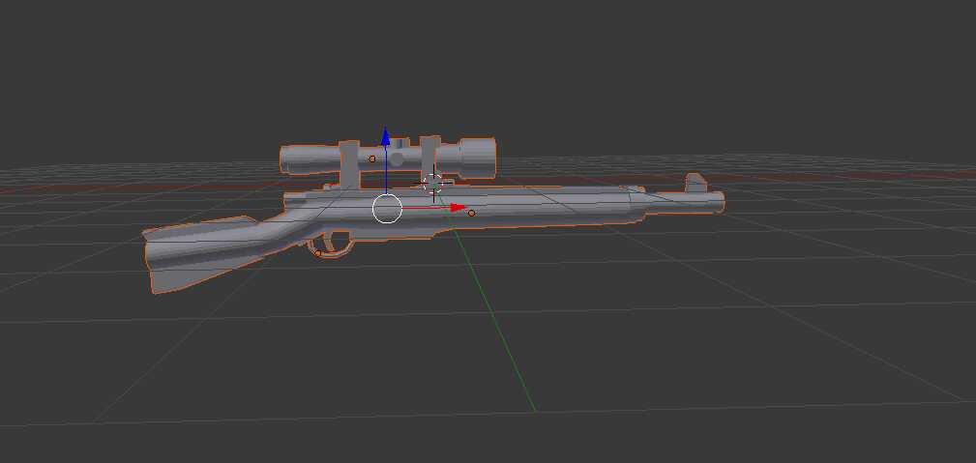The width and height of the screenshot is (976, 463).
Task: Select the orange origin dot on the scope
Action: coord(372,158)
